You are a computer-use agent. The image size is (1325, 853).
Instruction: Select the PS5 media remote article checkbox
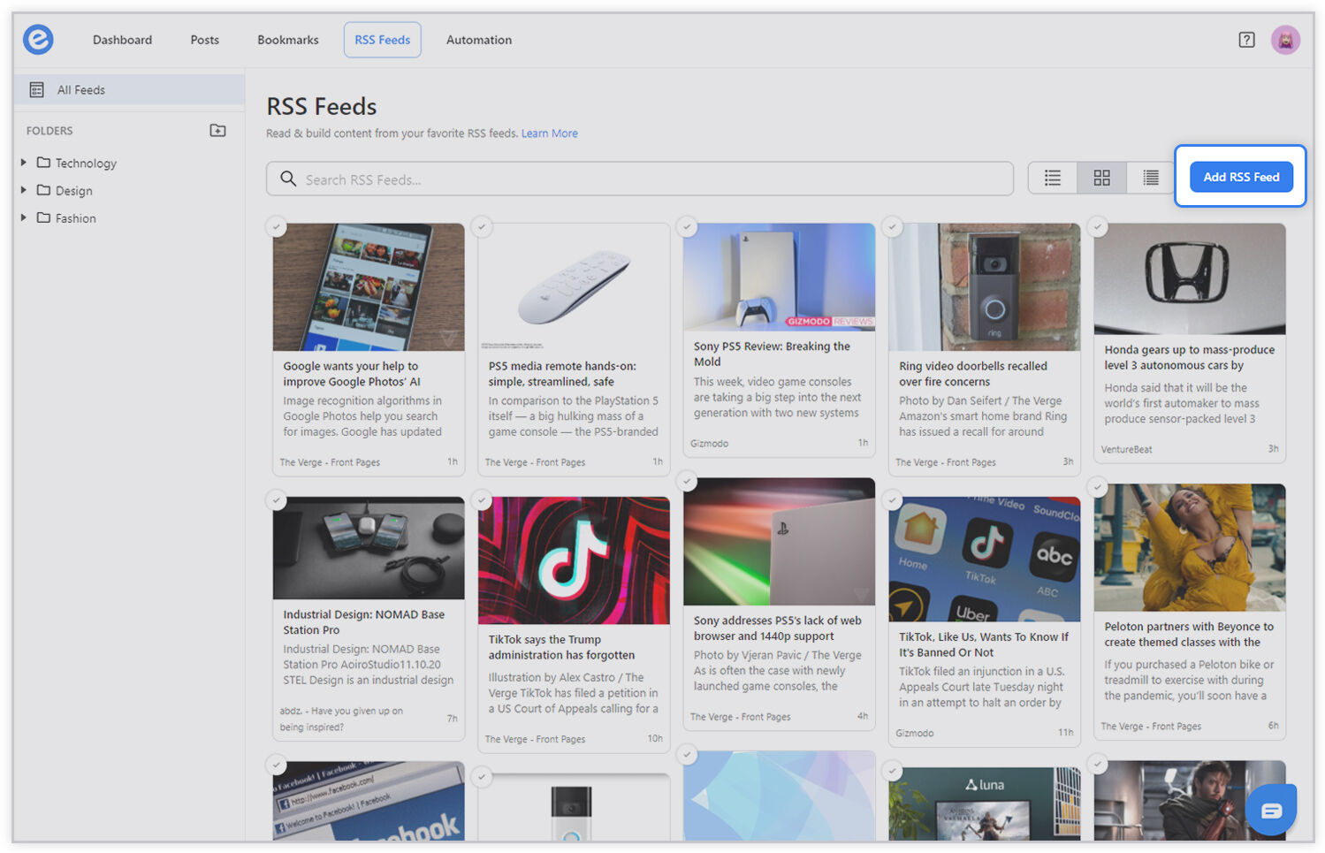tap(482, 227)
